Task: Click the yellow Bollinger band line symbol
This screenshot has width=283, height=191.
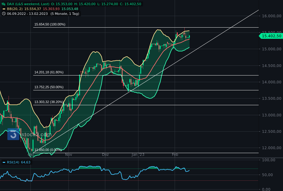Action: pos(5,9)
